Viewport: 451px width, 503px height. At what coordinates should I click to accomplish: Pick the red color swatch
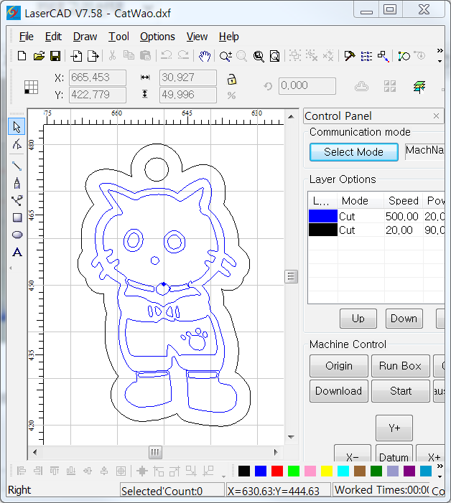click(x=277, y=471)
